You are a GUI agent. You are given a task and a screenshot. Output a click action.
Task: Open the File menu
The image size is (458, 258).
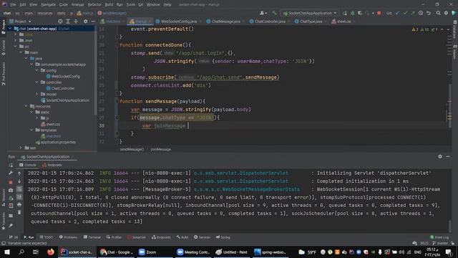coord(13,4)
